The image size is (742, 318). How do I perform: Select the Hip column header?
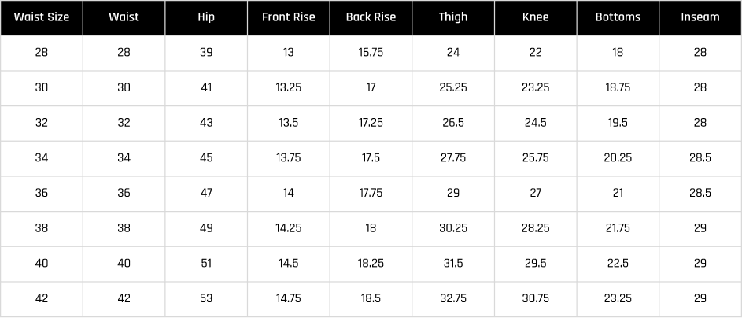(206, 17)
